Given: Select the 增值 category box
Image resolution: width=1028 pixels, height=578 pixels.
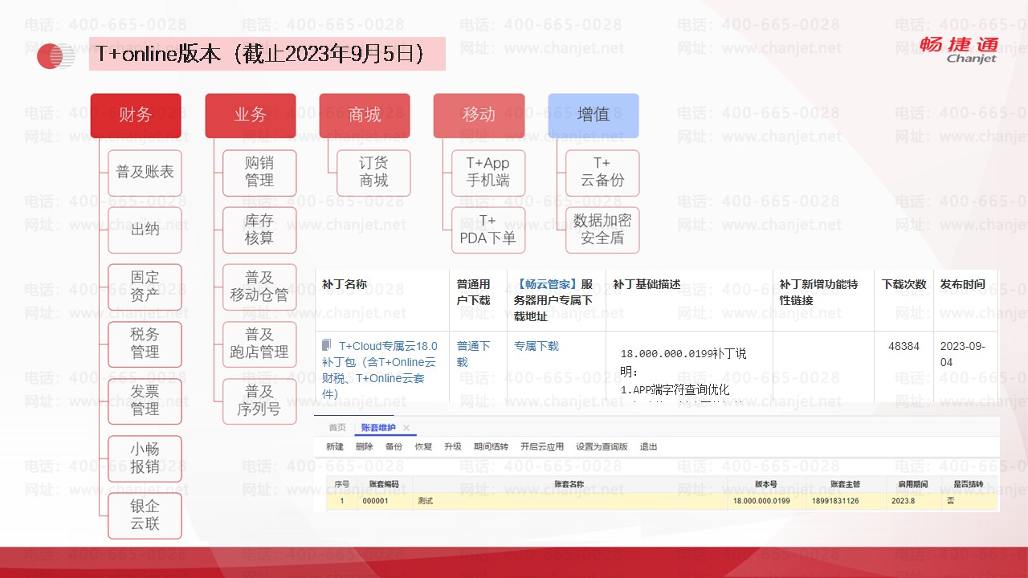Looking at the screenshot, I should coord(594,115).
